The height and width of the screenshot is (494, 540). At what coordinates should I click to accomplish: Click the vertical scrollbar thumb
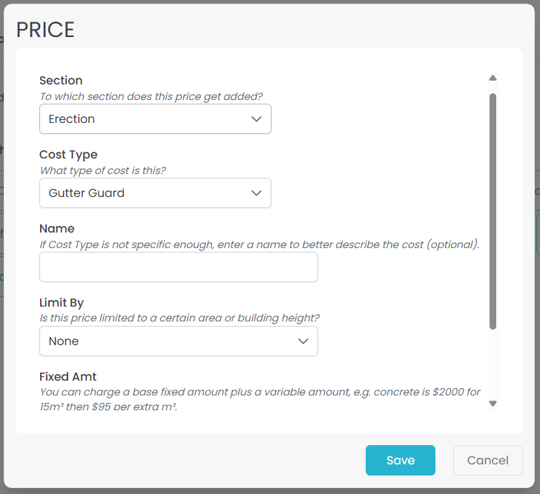[x=493, y=211]
